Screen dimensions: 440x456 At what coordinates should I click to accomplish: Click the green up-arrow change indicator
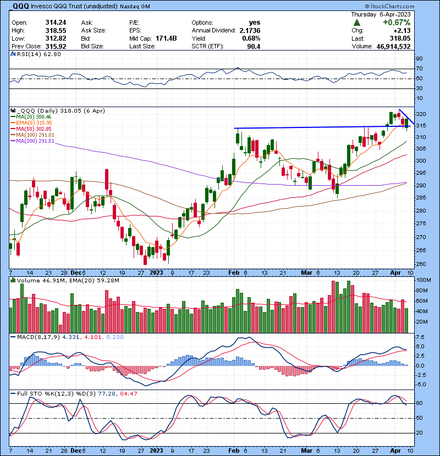[357, 23]
